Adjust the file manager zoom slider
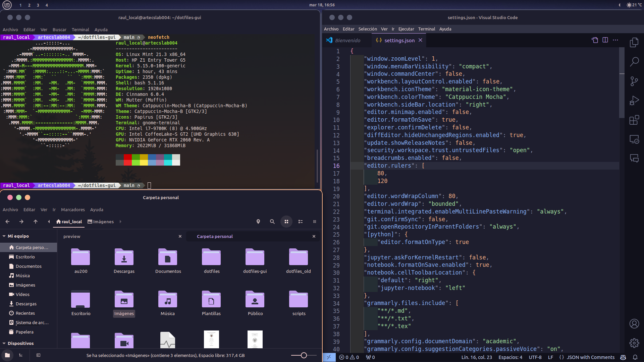Viewport: 644px width, 362px height. point(304,355)
